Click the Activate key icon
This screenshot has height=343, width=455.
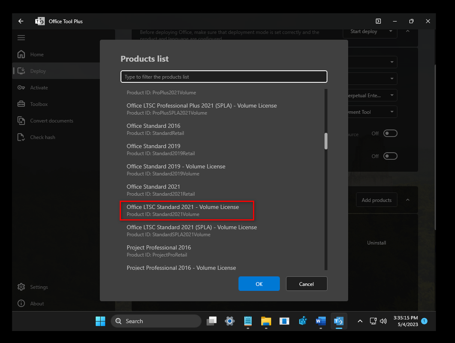pyautogui.click(x=21, y=87)
